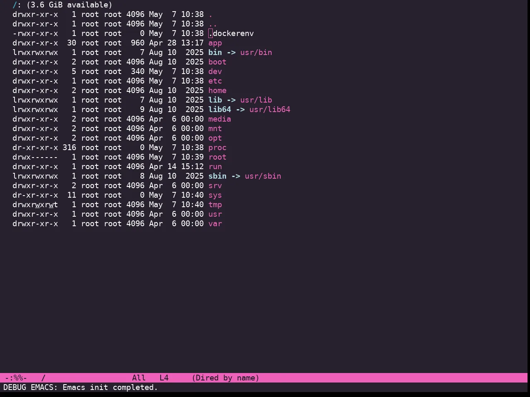
Task: Click the parent directory '..' entry
Action: (x=213, y=24)
